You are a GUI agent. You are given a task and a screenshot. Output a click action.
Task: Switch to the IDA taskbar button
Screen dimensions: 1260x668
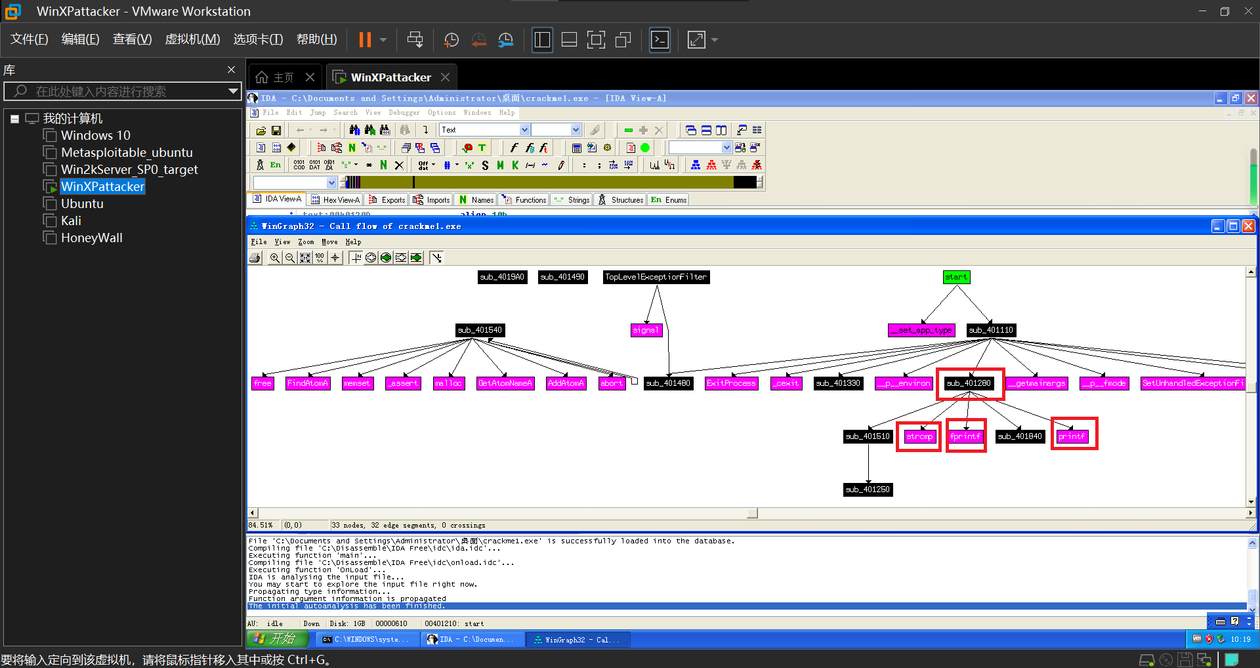tap(472, 639)
